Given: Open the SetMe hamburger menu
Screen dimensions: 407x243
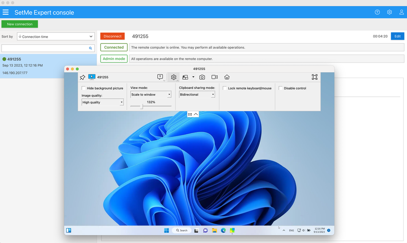Looking at the screenshot, I should [x=6, y=12].
